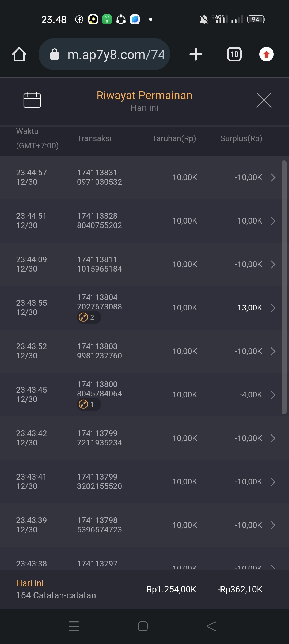
Task: Expand details for the 23:44:57 transaction
Action: [273, 177]
